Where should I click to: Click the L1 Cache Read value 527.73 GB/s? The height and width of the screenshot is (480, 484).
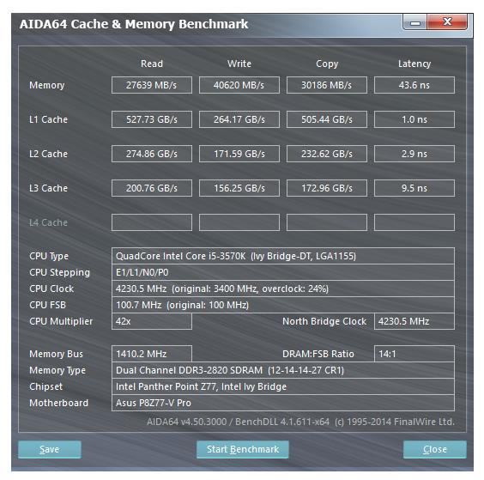[x=152, y=119]
